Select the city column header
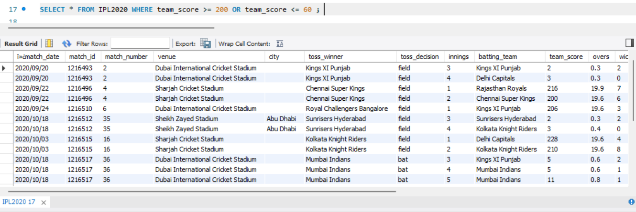 pyautogui.click(x=284, y=56)
